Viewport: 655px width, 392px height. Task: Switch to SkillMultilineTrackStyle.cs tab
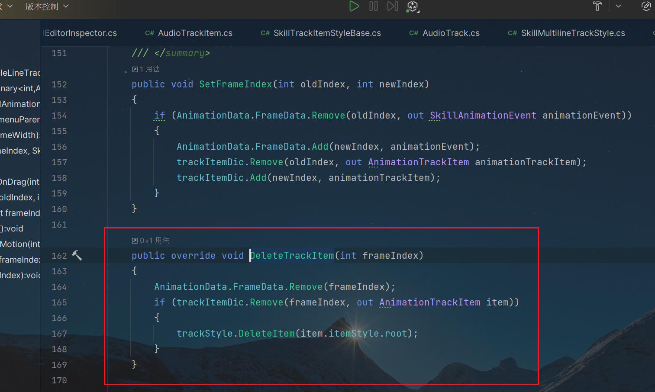(572, 33)
